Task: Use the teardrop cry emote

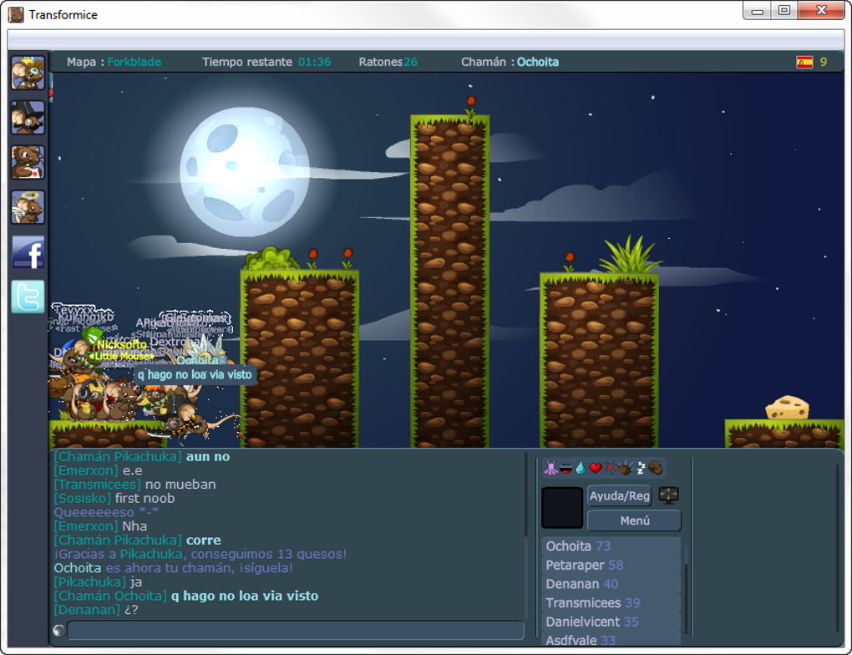Action: (581, 468)
